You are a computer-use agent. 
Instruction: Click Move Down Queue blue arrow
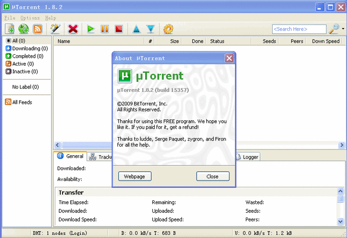150,29
